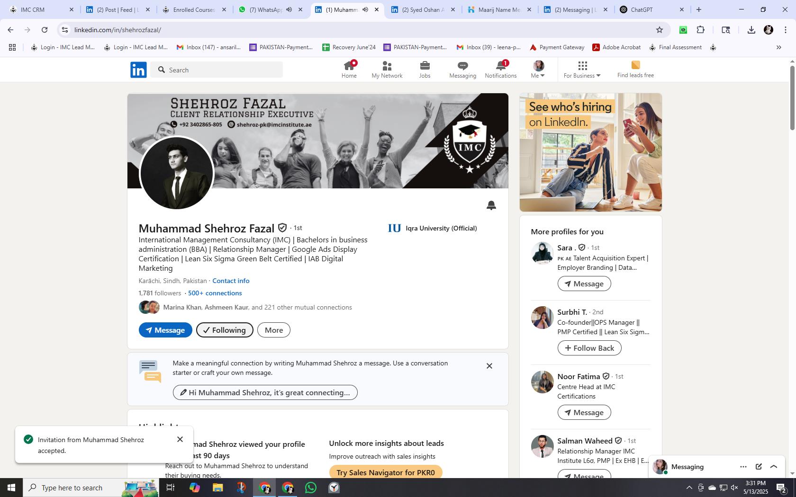Switch to Syed Oshan LinkedIn tab
The width and height of the screenshot is (796, 497).
(x=423, y=9)
